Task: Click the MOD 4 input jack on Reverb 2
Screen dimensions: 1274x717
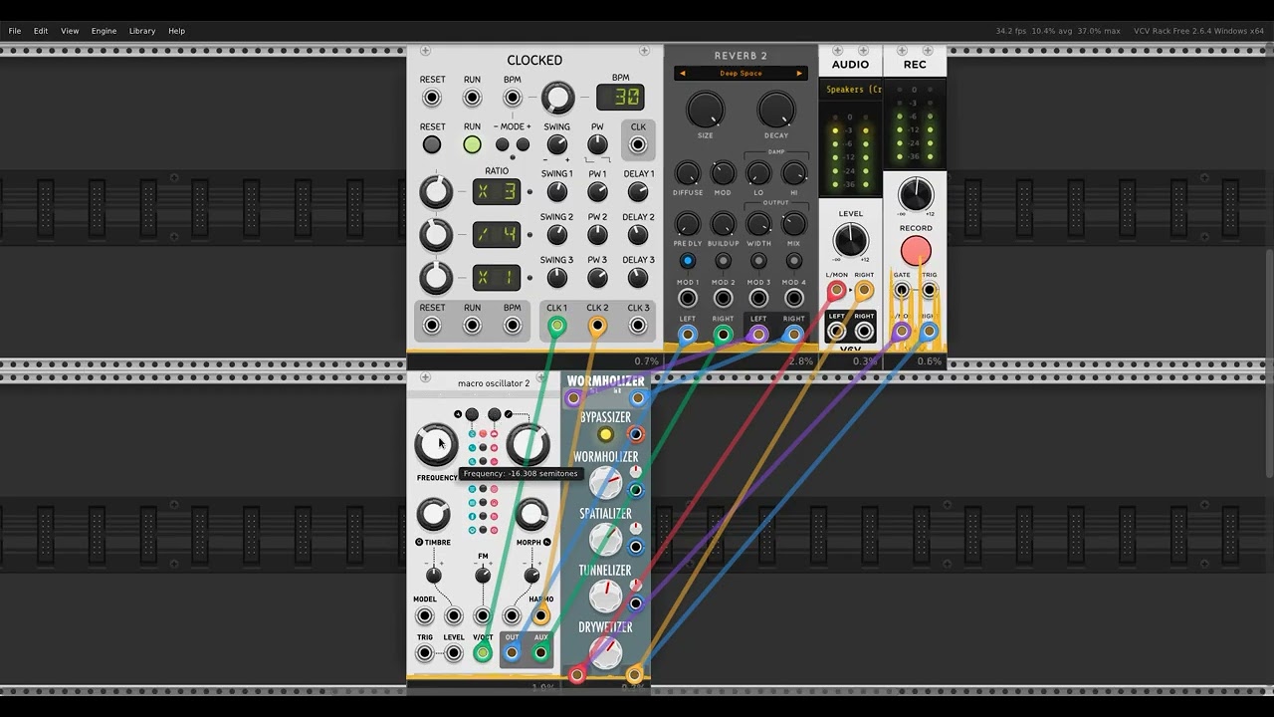Action: [x=794, y=298]
